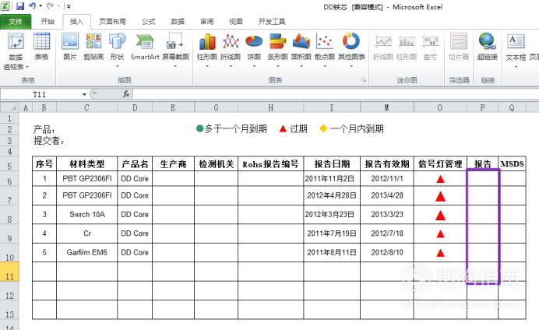Click the Cr material cell
Viewport: 539px width, 330px height.
coord(87,233)
